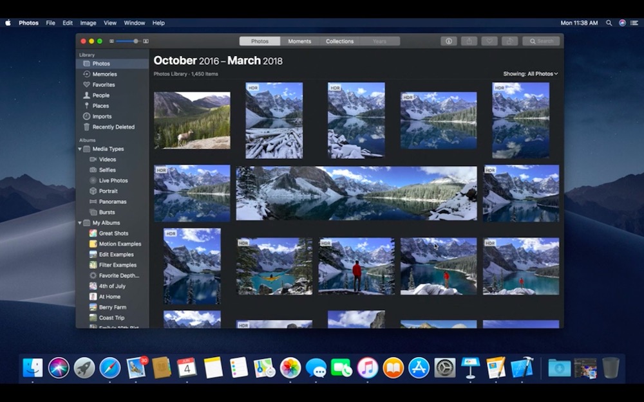Open Notification Center in the menu bar
The width and height of the screenshot is (644, 402).
click(x=634, y=23)
